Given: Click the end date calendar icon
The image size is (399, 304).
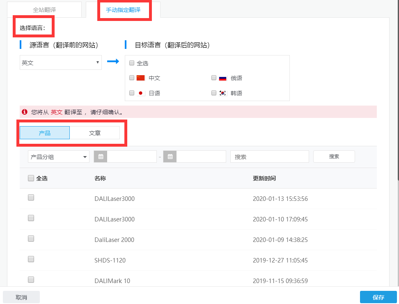Looking at the screenshot, I should (170, 157).
